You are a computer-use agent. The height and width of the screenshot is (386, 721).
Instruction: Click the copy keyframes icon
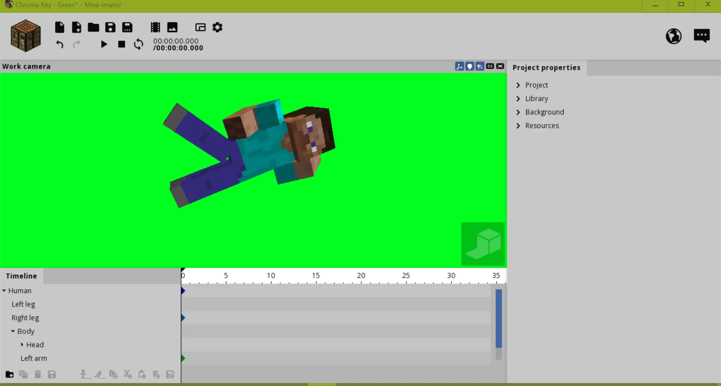pyautogui.click(x=113, y=374)
